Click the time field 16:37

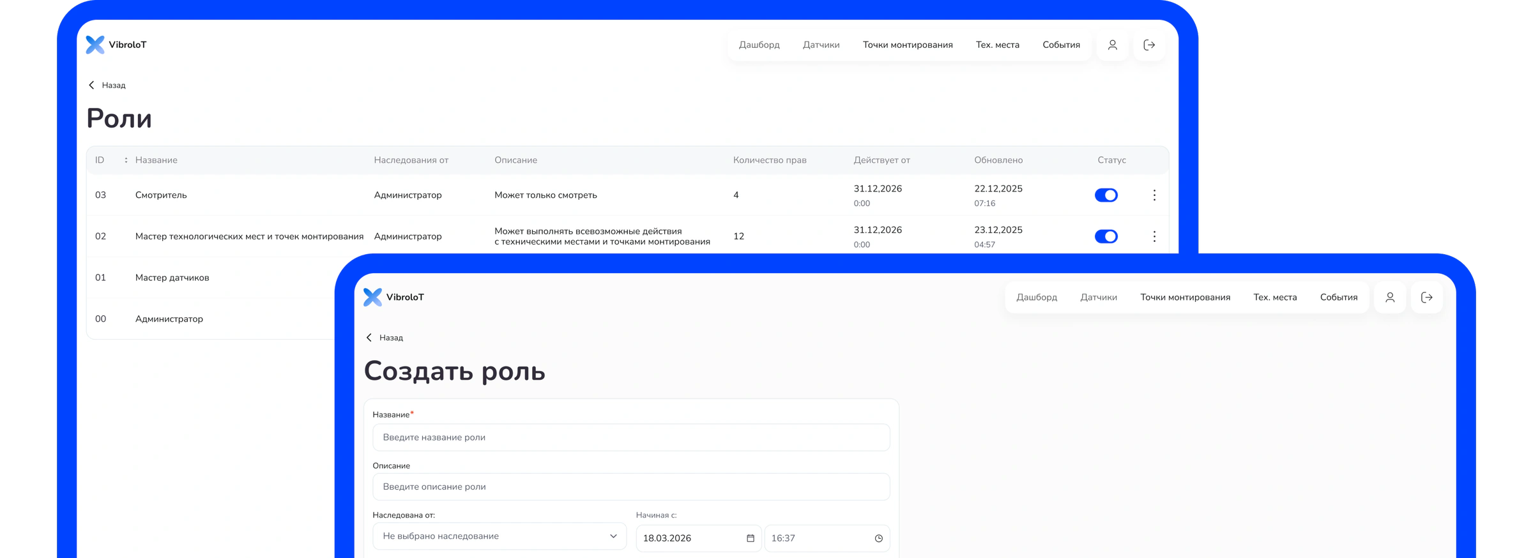[x=827, y=538]
